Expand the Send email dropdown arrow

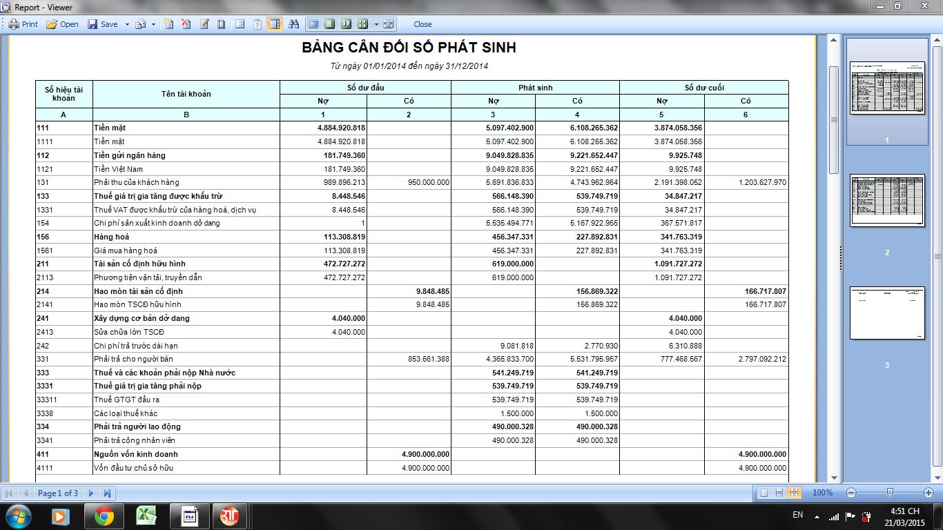[x=154, y=24]
